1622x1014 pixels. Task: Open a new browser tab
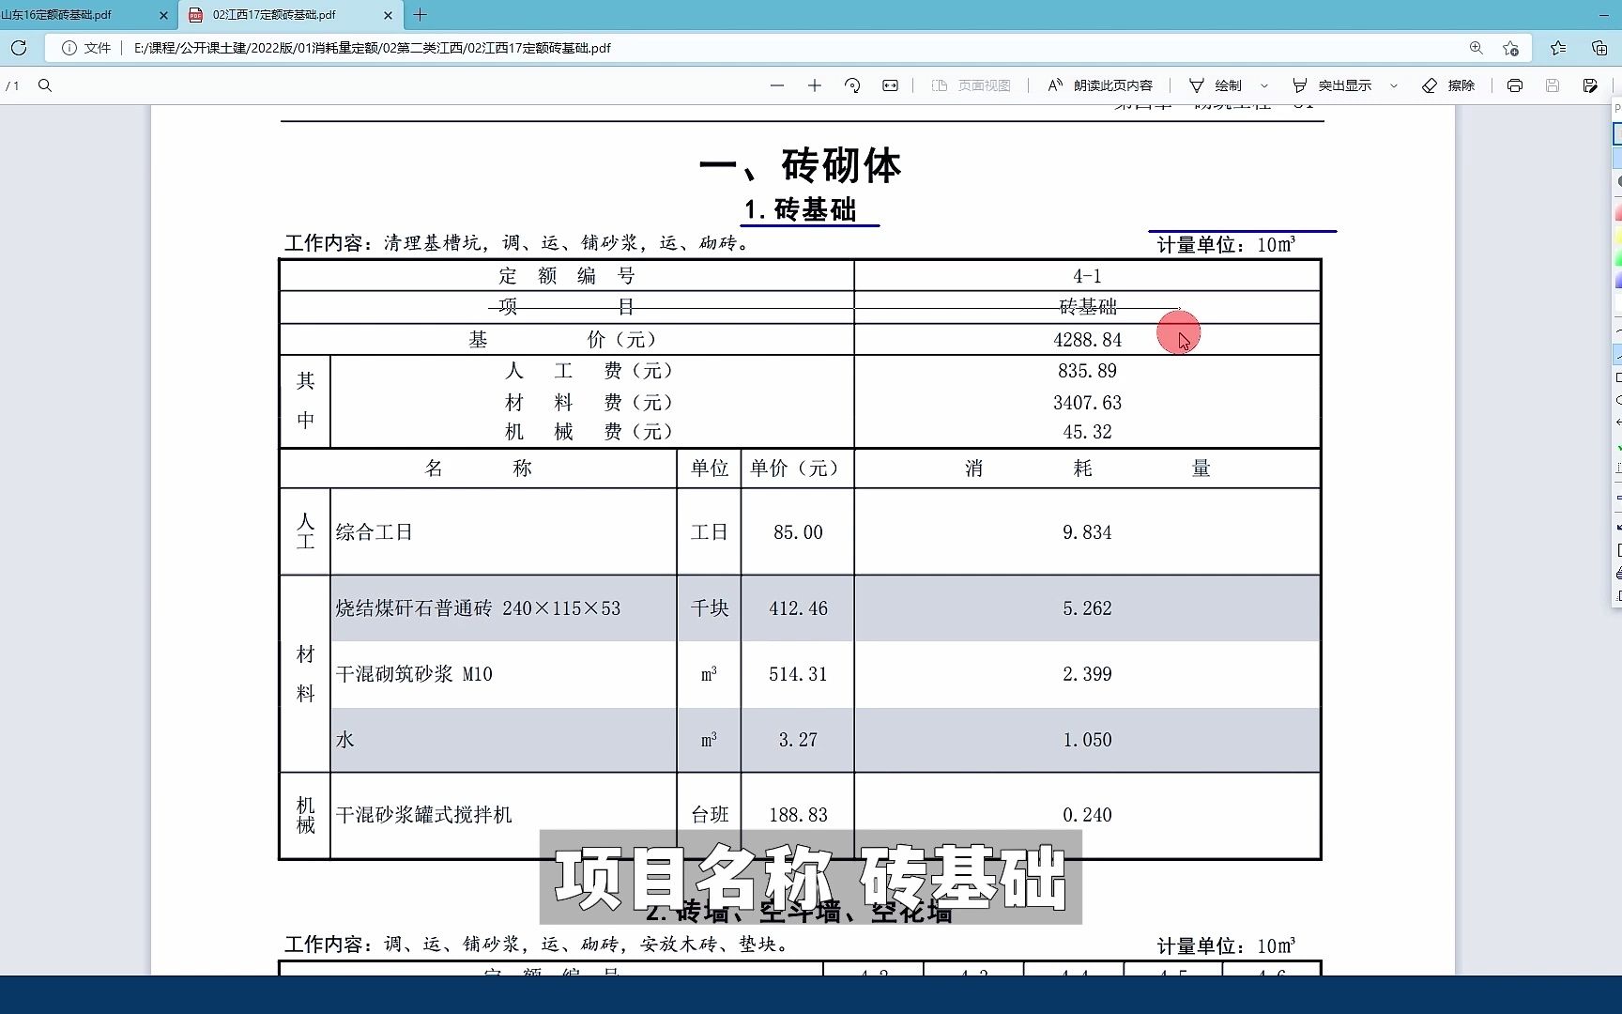coord(419,15)
